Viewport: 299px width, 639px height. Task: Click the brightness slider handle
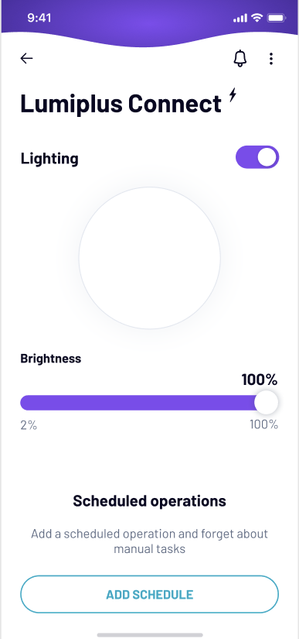coord(266,402)
